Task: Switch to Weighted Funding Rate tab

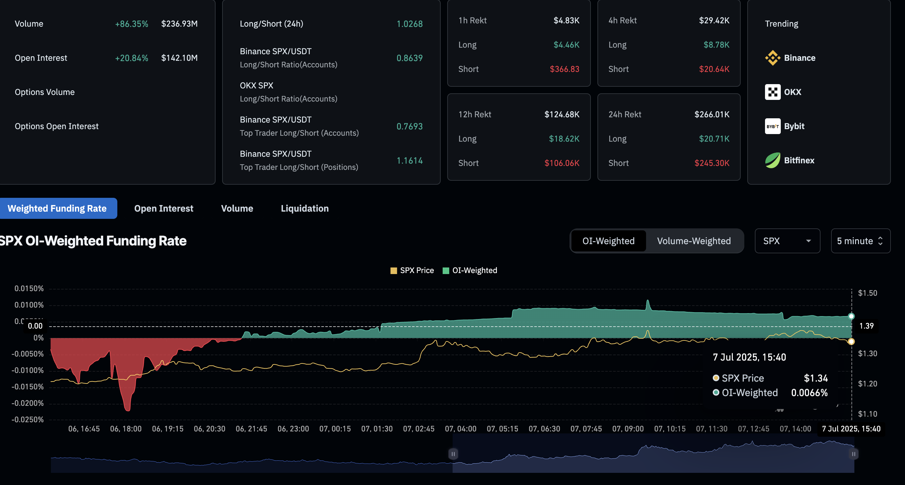Action: pyautogui.click(x=58, y=208)
